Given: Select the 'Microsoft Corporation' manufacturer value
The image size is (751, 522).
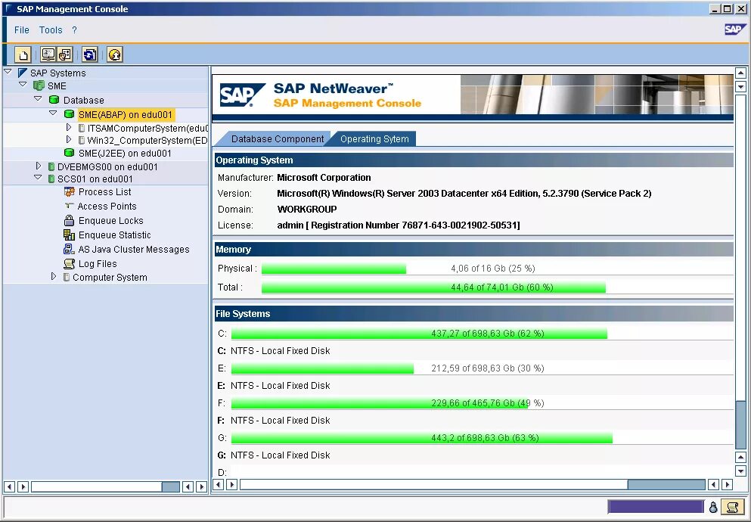Looking at the screenshot, I should [x=324, y=178].
